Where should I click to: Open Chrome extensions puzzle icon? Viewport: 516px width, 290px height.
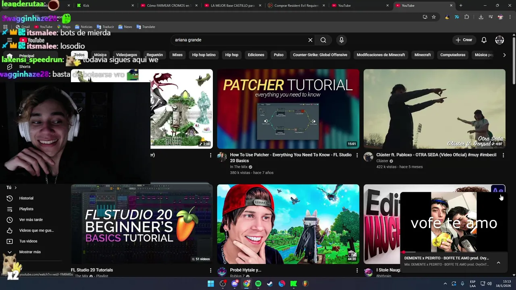tap(467, 17)
